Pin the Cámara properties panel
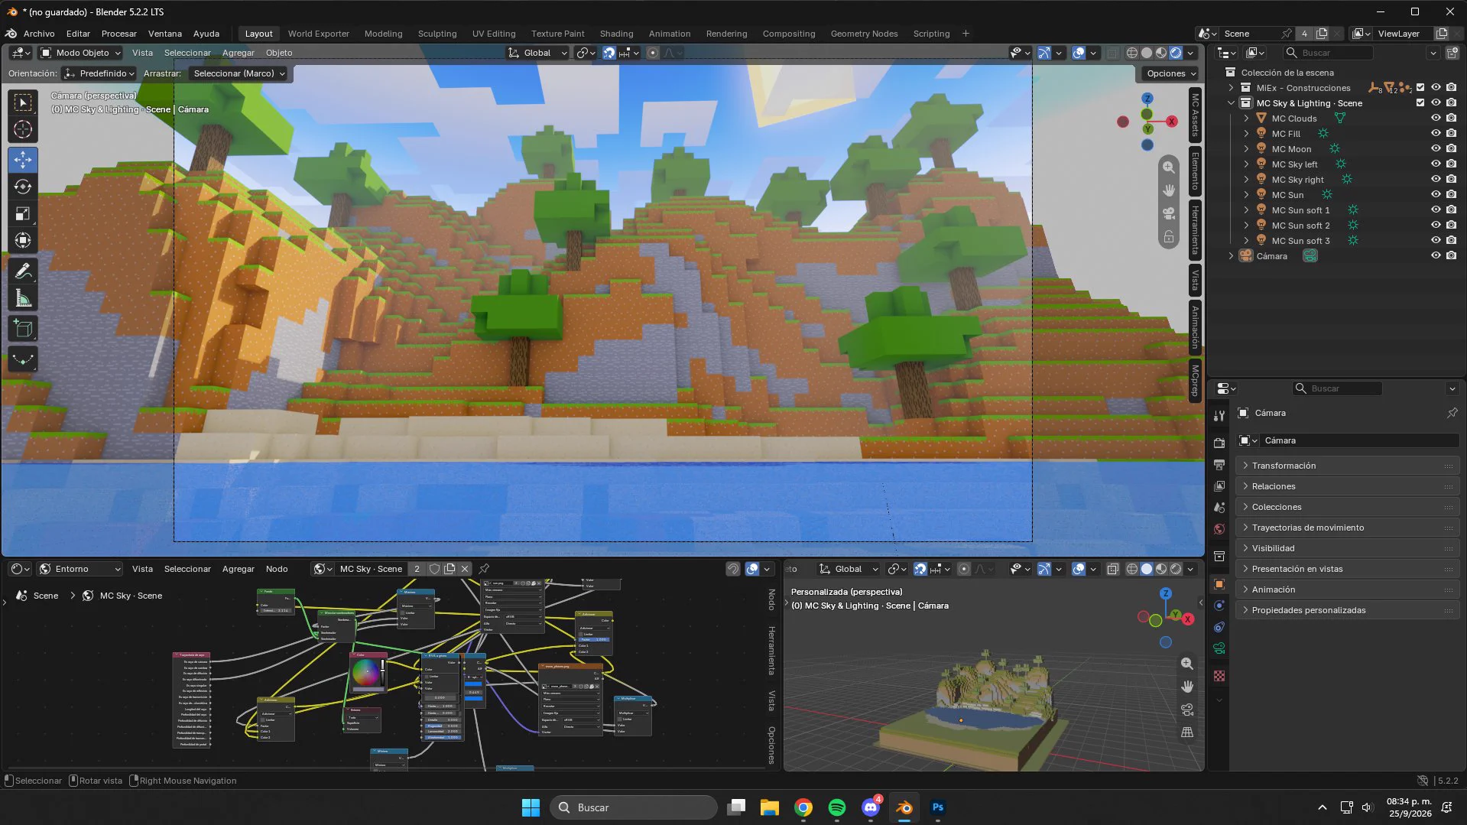The height and width of the screenshot is (825, 1467). point(1452,413)
